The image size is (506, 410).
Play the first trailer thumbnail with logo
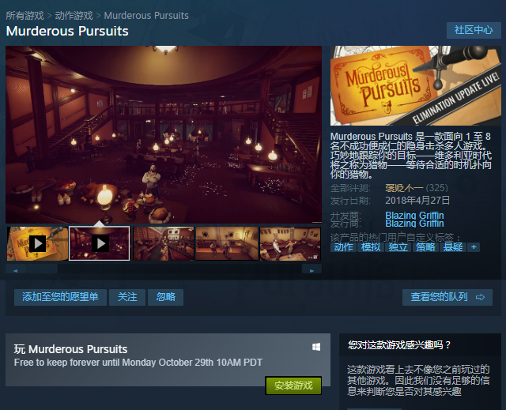pos(37,243)
